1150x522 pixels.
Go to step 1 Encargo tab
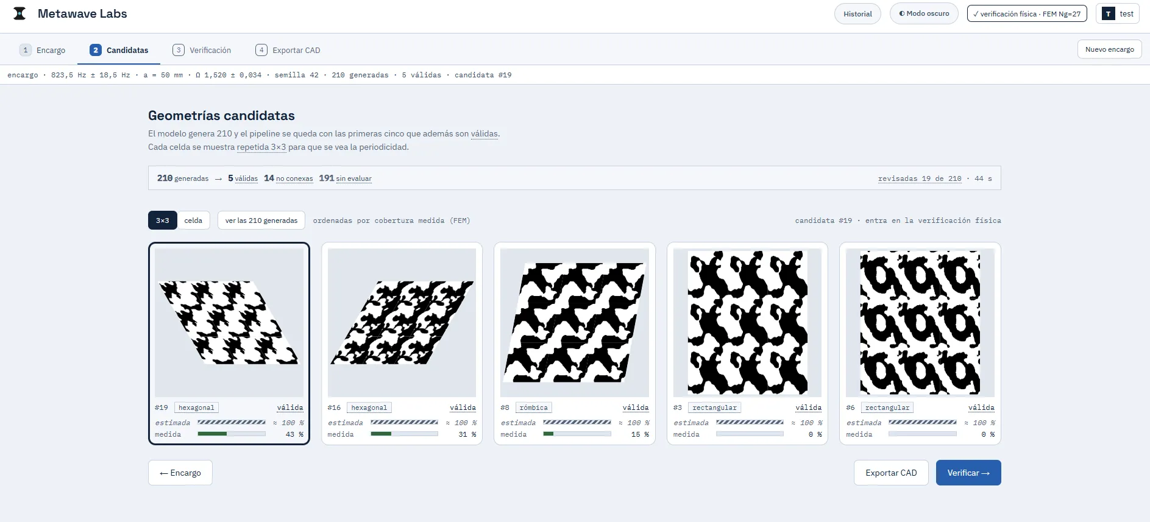click(43, 50)
